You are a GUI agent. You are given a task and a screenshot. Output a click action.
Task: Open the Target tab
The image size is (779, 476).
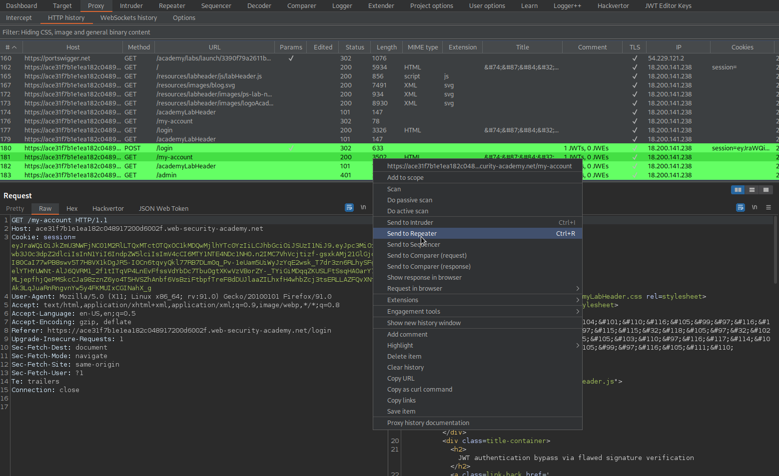[x=62, y=6]
